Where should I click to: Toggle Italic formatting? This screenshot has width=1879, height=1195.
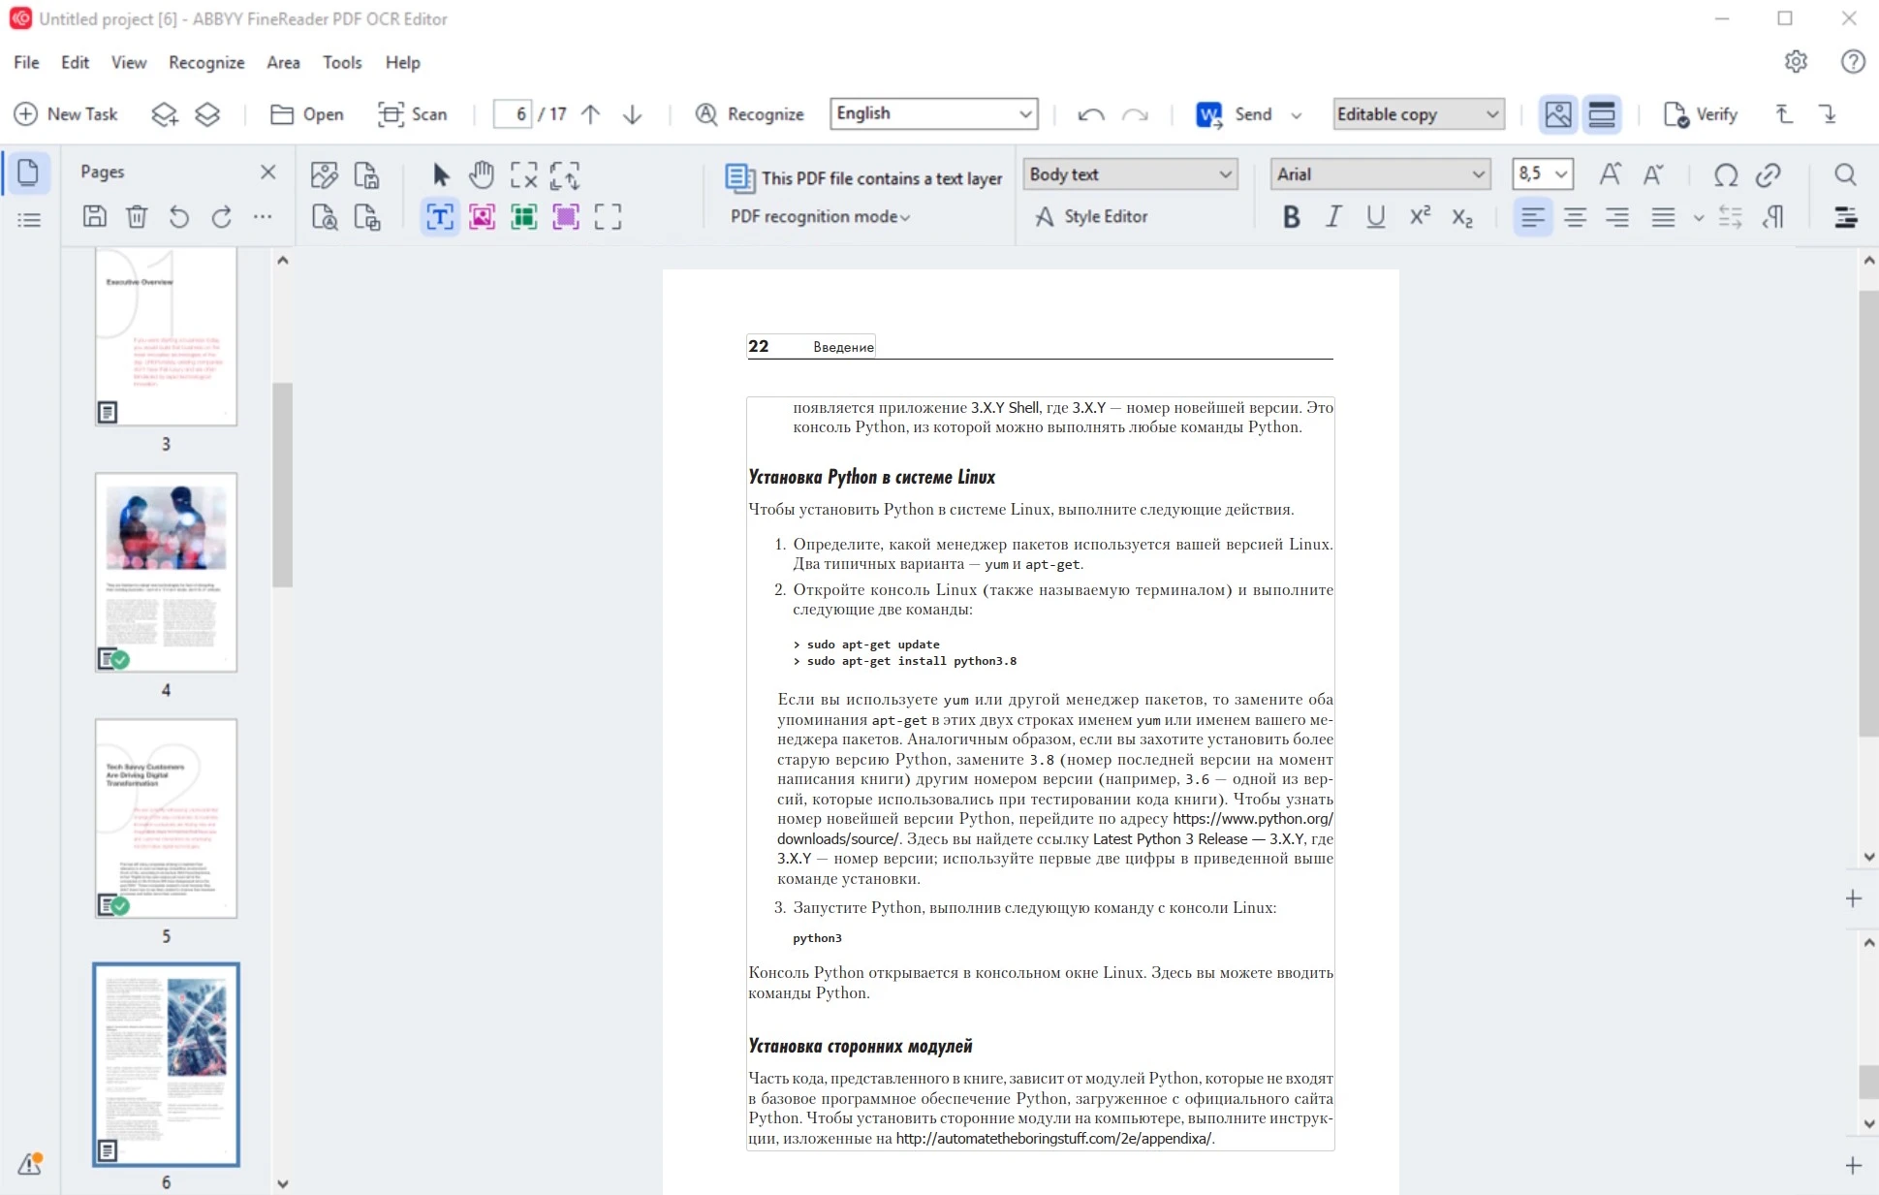(x=1333, y=217)
